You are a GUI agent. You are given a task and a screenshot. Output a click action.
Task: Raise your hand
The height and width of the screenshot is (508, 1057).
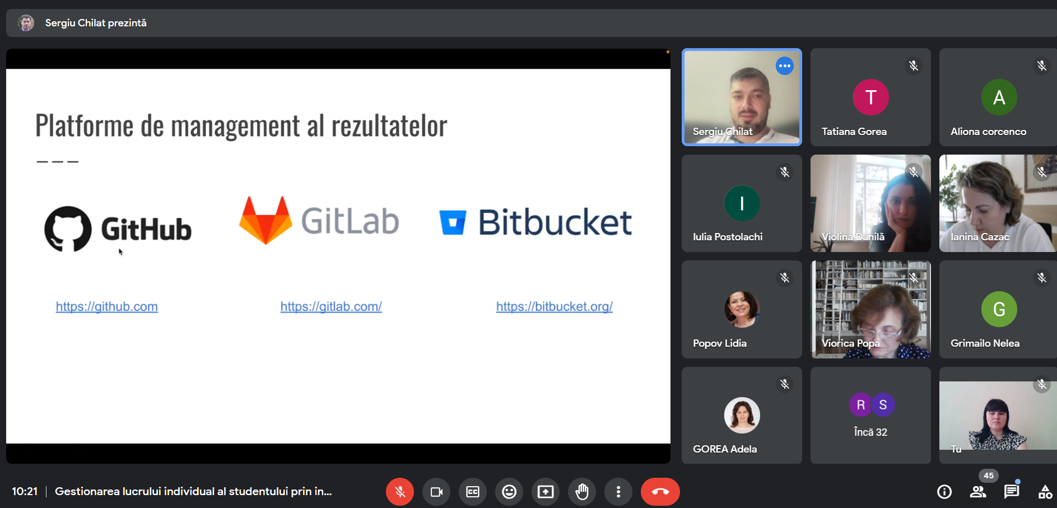click(x=582, y=492)
